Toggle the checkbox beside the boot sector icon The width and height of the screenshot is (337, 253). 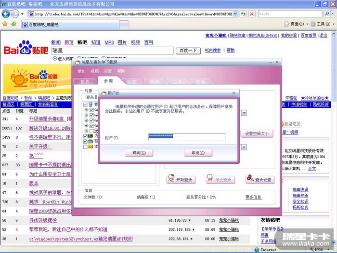tap(85, 141)
